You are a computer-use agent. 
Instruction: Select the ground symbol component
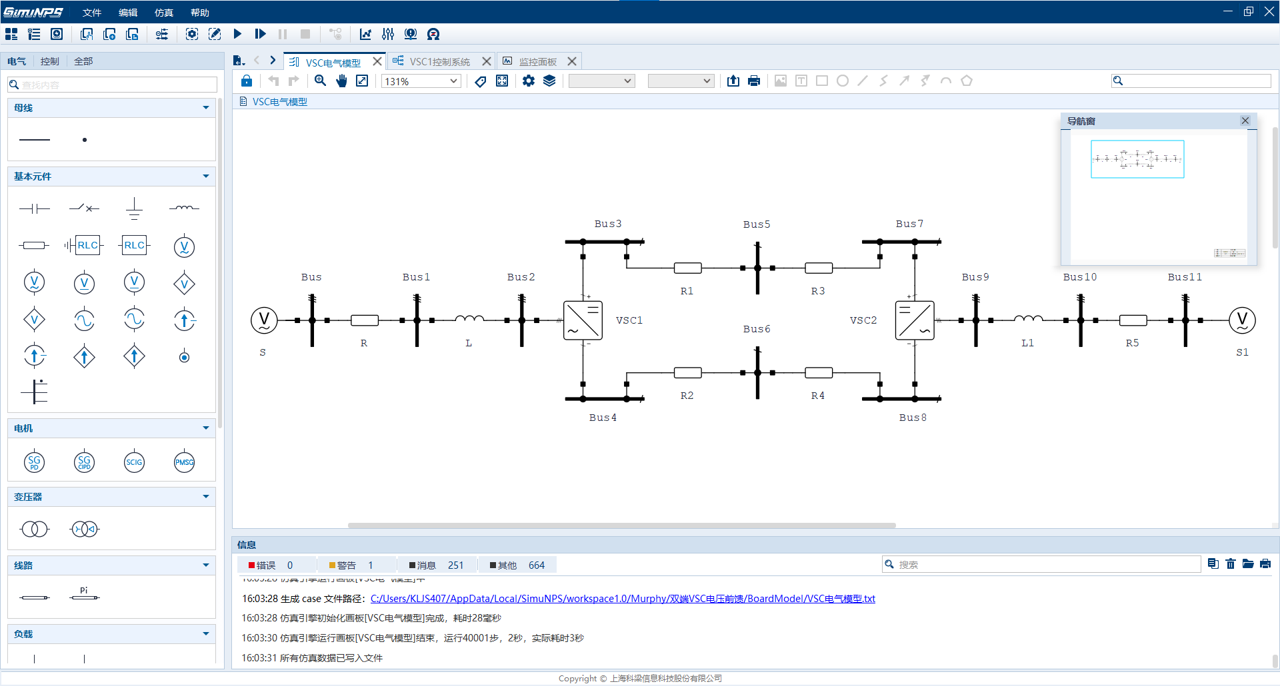pyautogui.click(x=134, y=208)
